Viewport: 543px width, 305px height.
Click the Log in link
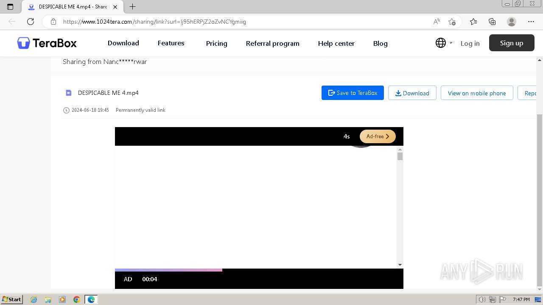click(x=470, y=43)
